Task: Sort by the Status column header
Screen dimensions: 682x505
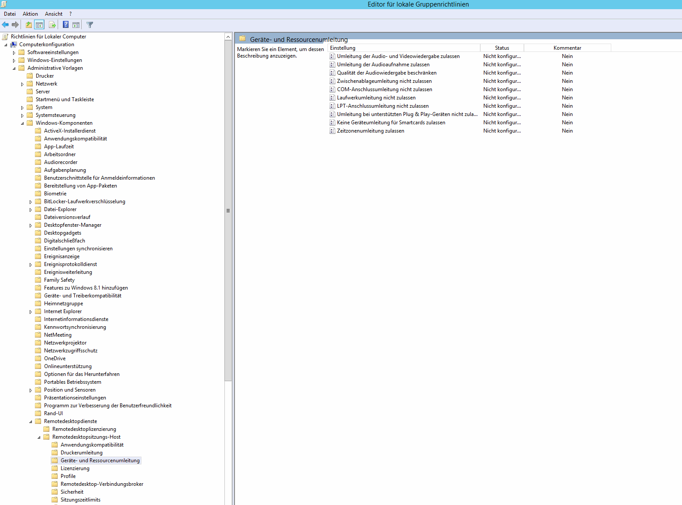Action: [x=502, y=48]
